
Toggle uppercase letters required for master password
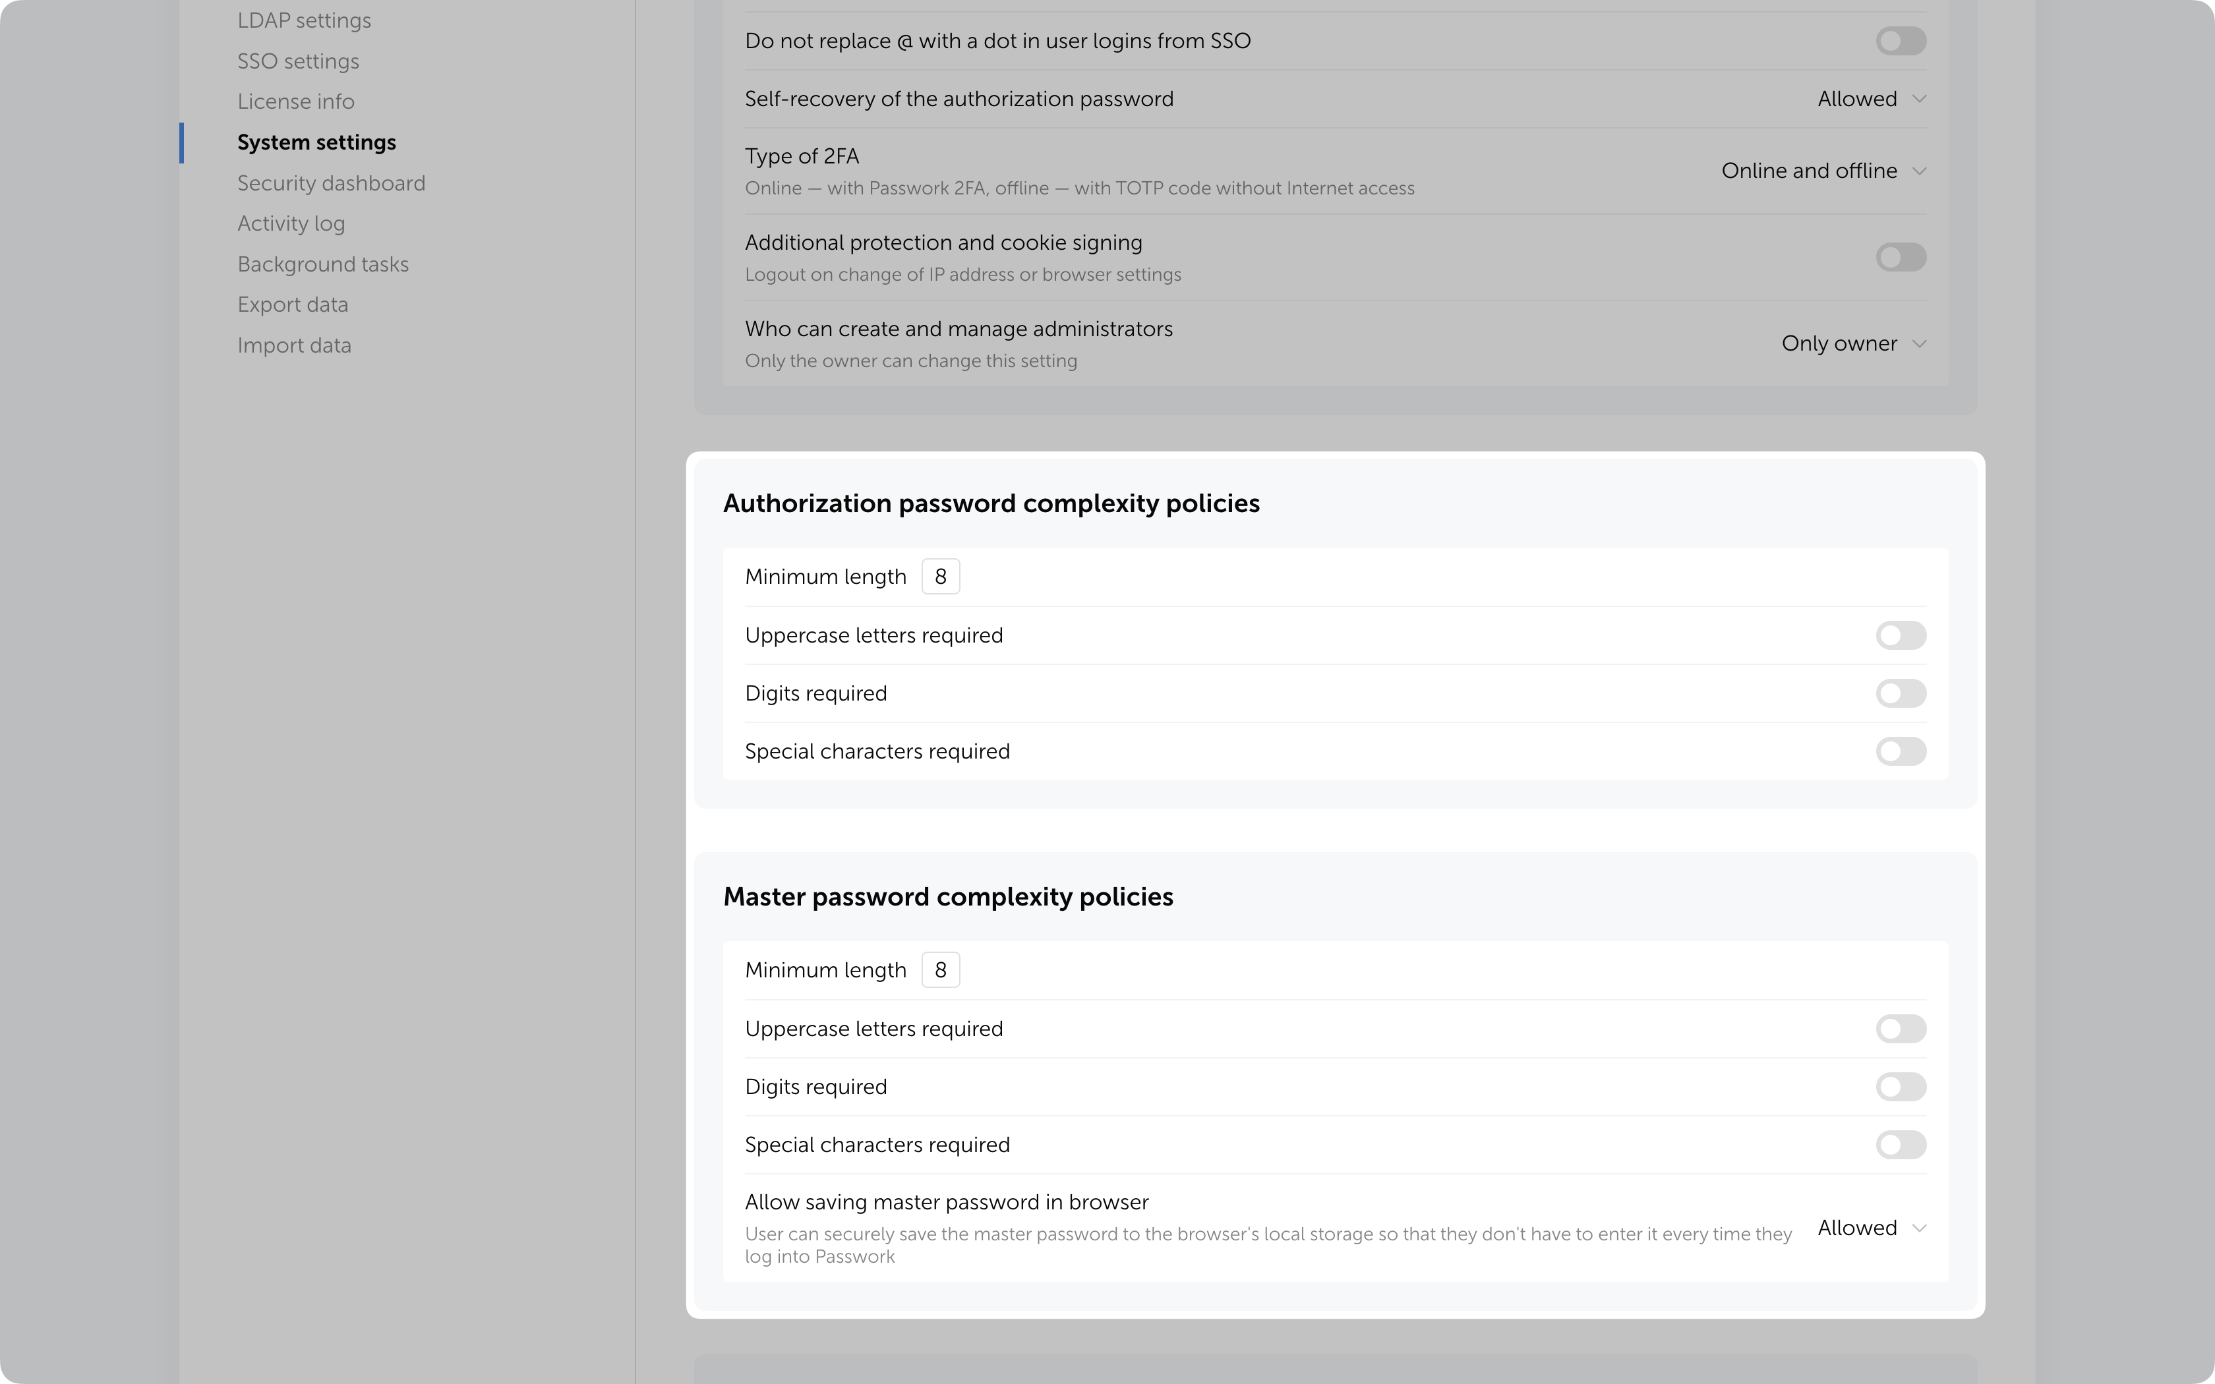[1900, 1029]
